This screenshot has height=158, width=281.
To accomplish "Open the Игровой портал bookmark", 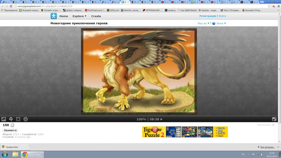I will (29, 10).
